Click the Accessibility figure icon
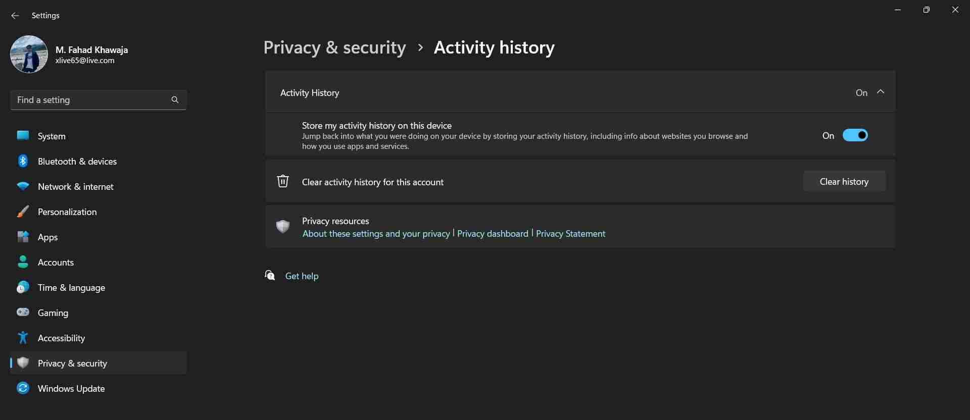Viewport: 970px width, 420px height. coord(23,337)
